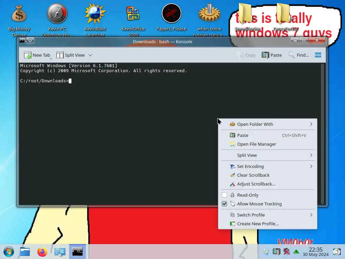Open file manager from taskbar
This screenshot has height=259, width=345.
coord(25,252)
